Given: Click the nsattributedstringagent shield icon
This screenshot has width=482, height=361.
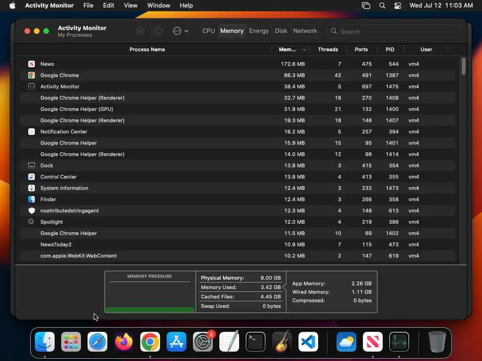Looking at the screenshot, I should point(32,211).
